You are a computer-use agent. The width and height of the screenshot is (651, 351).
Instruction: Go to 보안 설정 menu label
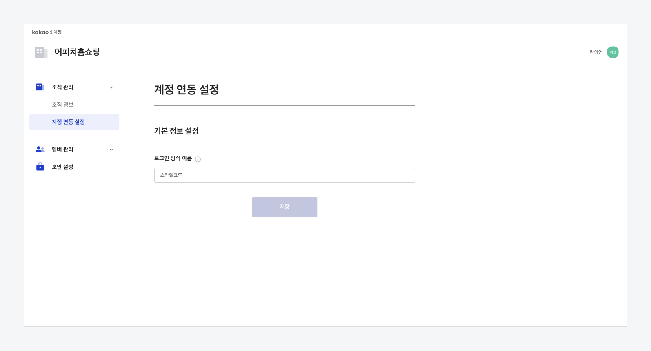[62, 167]
